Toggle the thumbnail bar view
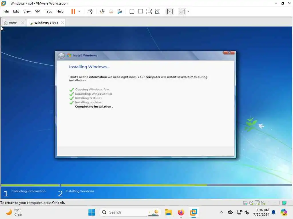293x219 pixels. [x=140, y=11]
